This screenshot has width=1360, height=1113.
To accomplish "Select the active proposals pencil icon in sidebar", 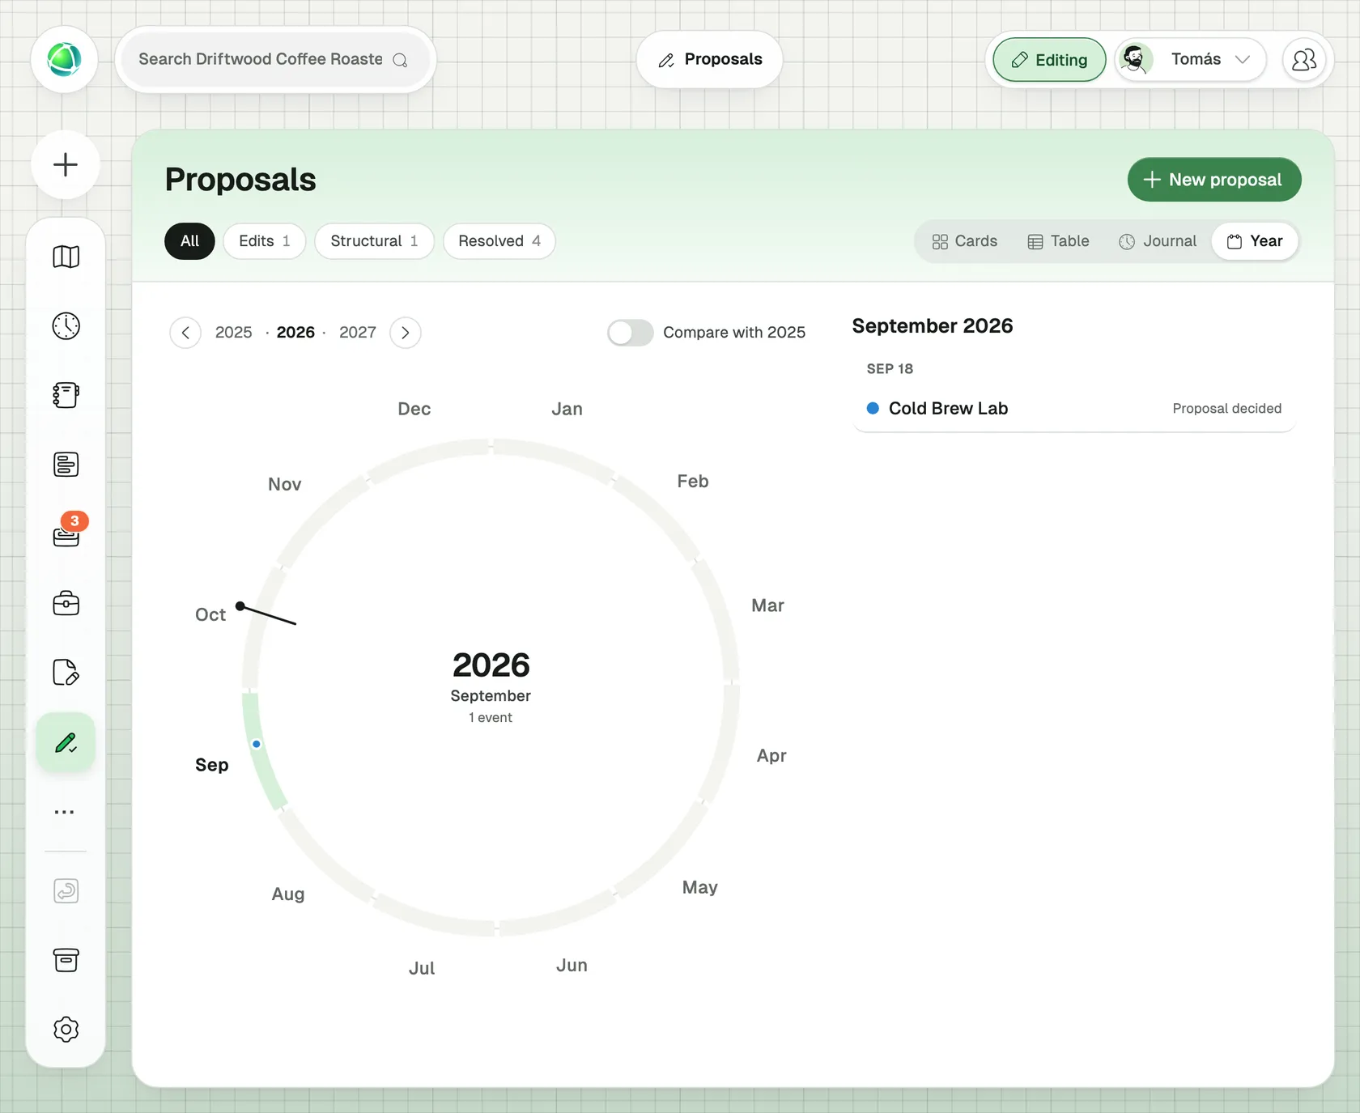I will coord(66,742).
